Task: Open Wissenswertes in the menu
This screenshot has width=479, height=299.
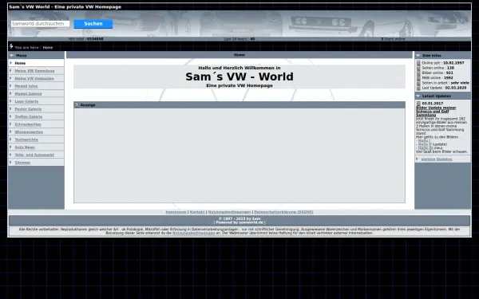Action: [29, 132]
